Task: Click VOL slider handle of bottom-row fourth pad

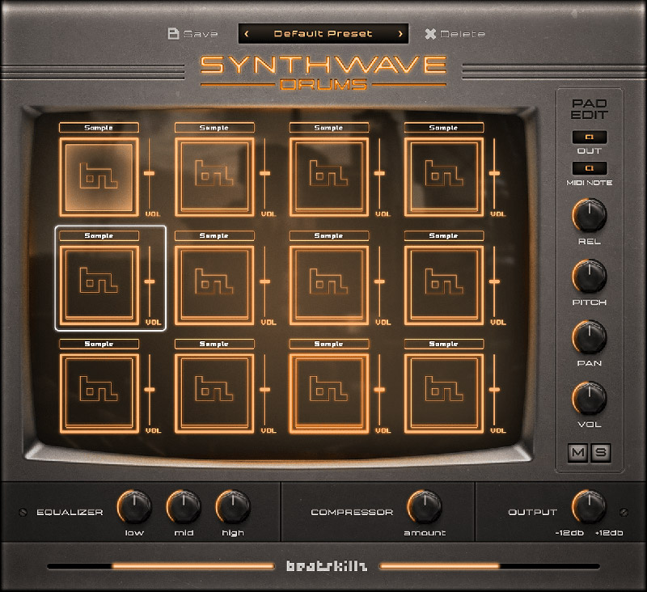Action: tap(494, 390)
